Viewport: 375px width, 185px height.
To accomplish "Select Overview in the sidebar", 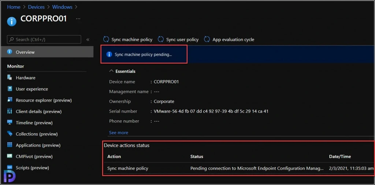I will pos(47,52).
